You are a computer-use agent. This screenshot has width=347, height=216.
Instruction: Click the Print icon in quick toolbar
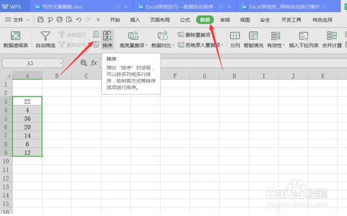click(60, 19)
